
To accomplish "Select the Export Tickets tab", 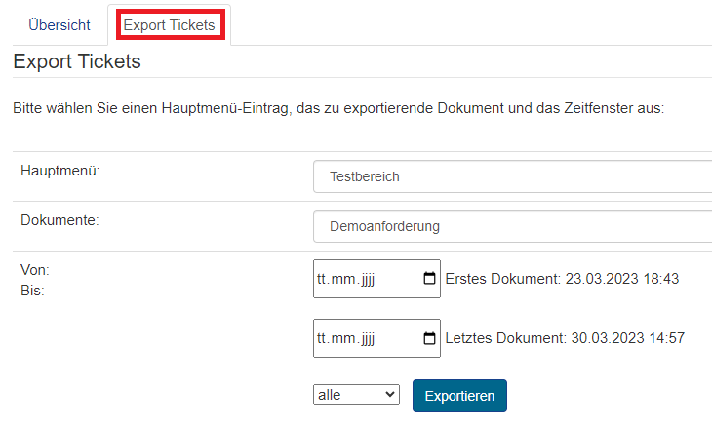I will click(170, 25).
